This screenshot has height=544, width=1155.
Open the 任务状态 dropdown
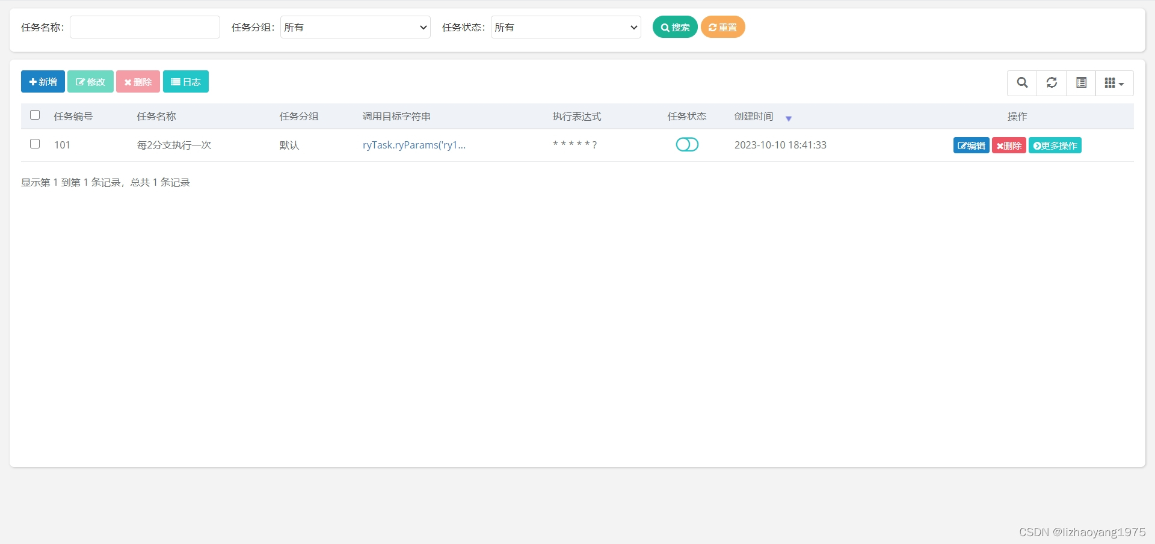[566, 27]
